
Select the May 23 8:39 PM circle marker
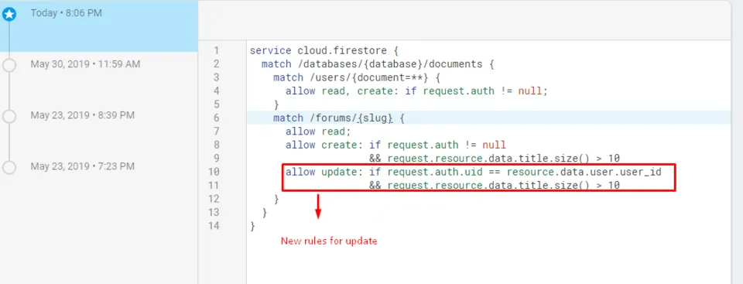tap(9, 116)
